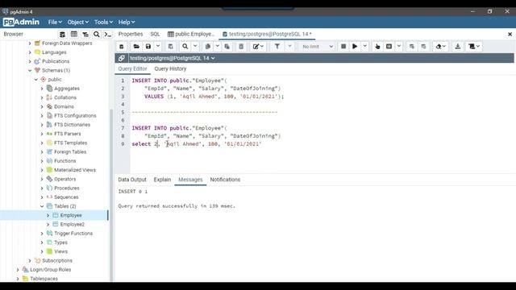
Task: Click the Explain Analyze icon
Action: (x=389, y=47)
